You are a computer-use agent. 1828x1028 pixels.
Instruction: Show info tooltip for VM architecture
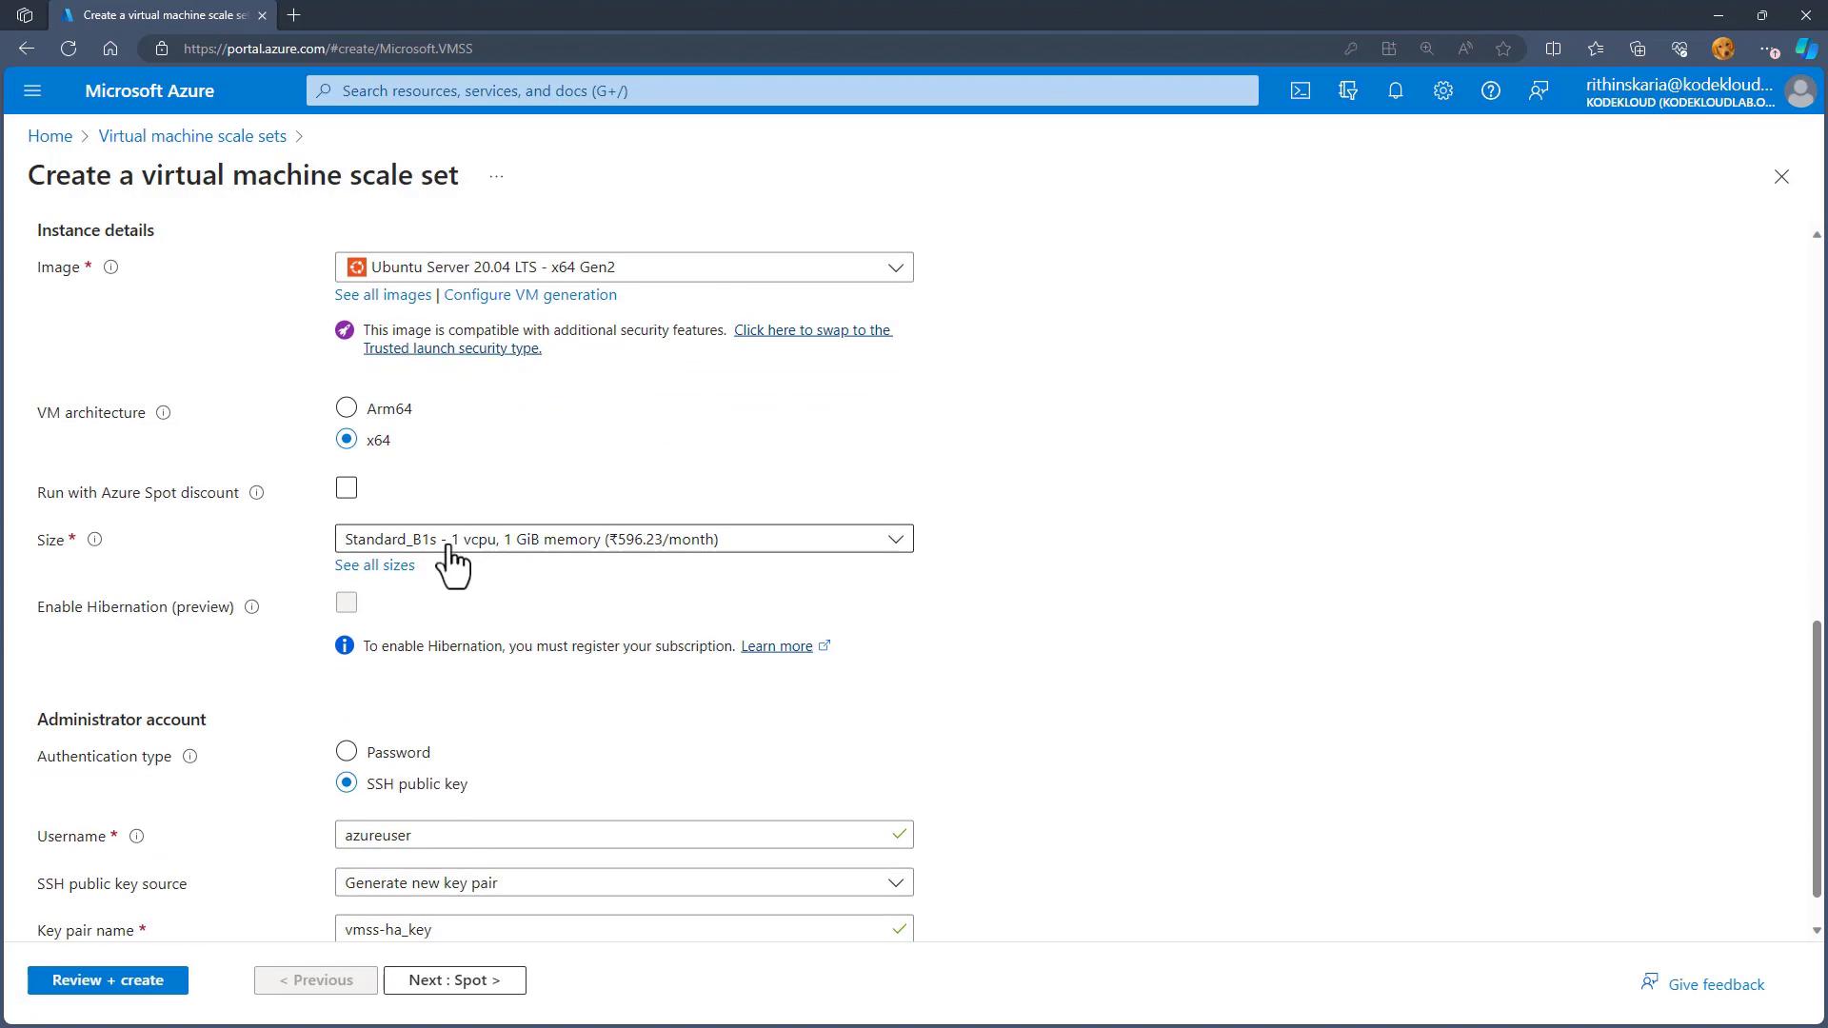[x=163, y=413]
